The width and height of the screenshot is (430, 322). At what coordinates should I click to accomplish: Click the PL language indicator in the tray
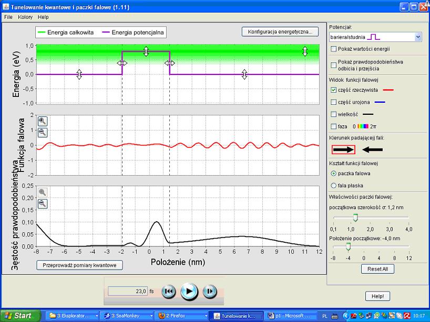pos(325,316)
